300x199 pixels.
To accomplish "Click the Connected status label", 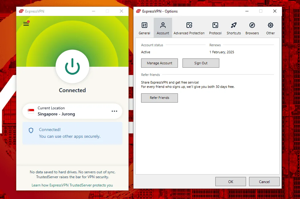I will click(72, 90).
